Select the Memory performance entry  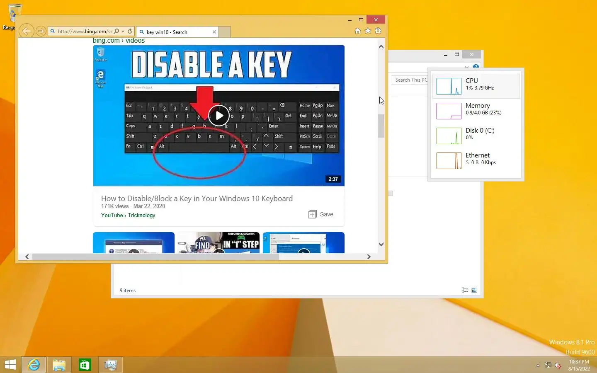(x=476, y=111)
